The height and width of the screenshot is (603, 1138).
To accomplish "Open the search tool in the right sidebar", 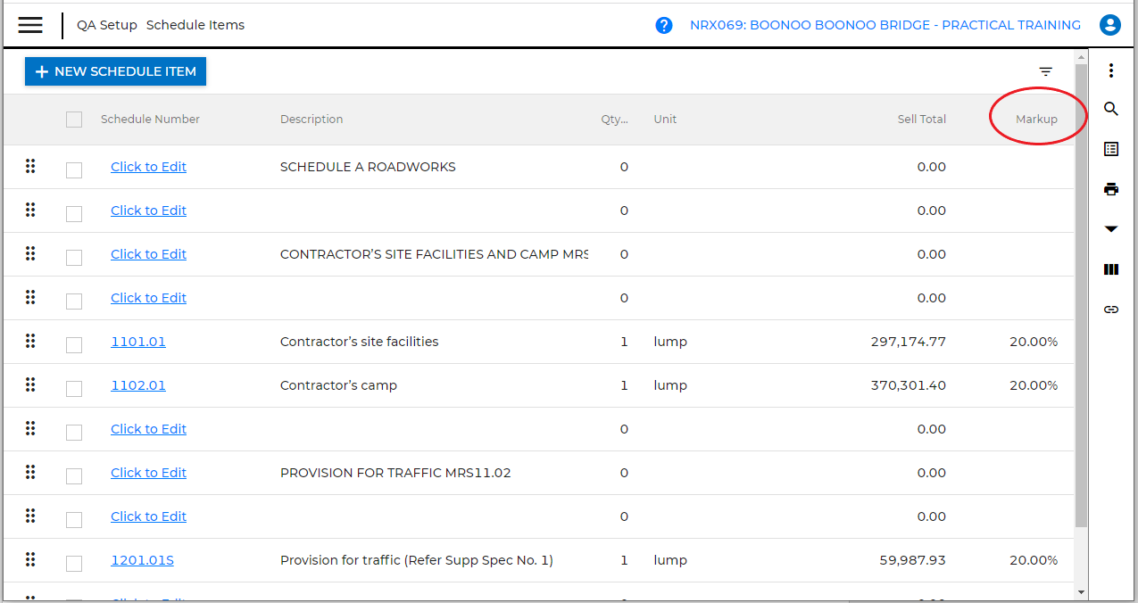I will (1110, 109).
